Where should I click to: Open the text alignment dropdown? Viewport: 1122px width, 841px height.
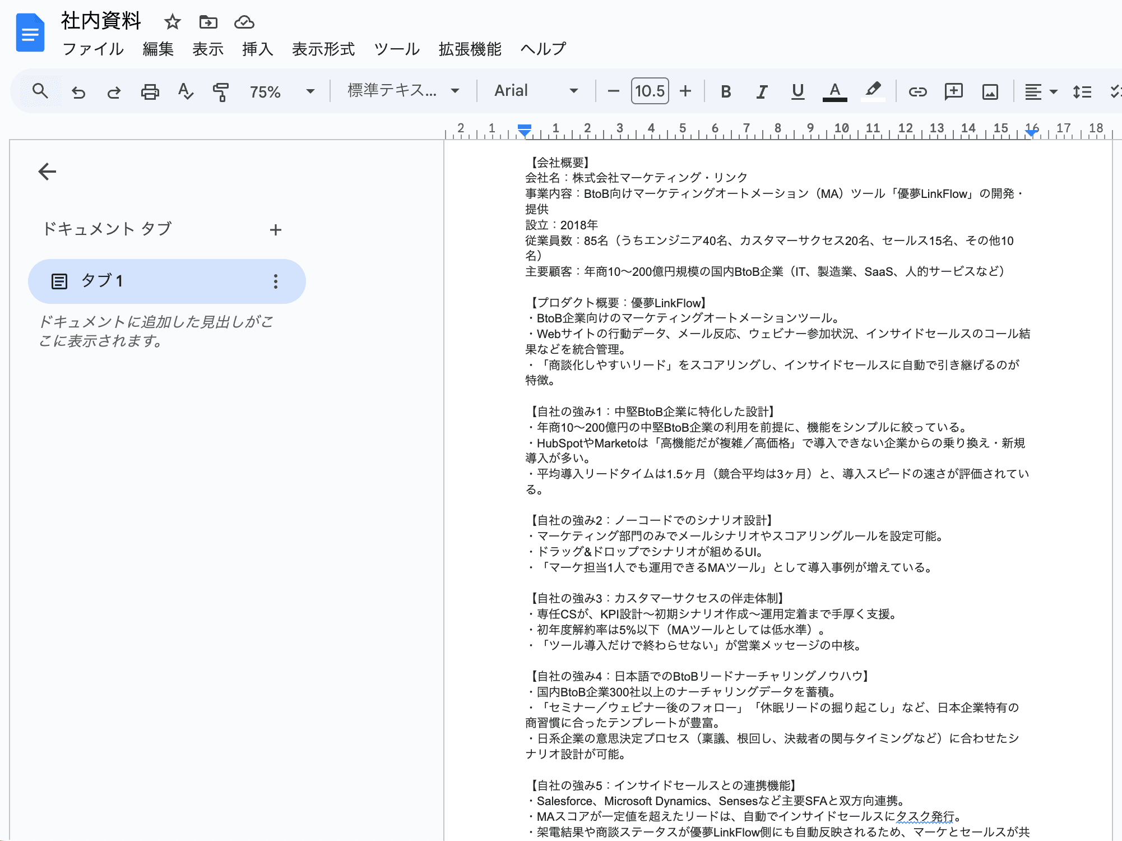(x=1040, y=91)
